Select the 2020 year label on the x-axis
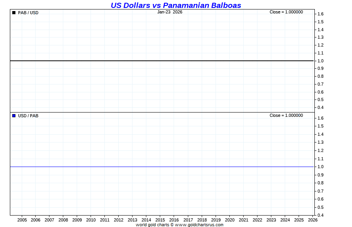This screenshot has height=227, width=352. point(230,220)
